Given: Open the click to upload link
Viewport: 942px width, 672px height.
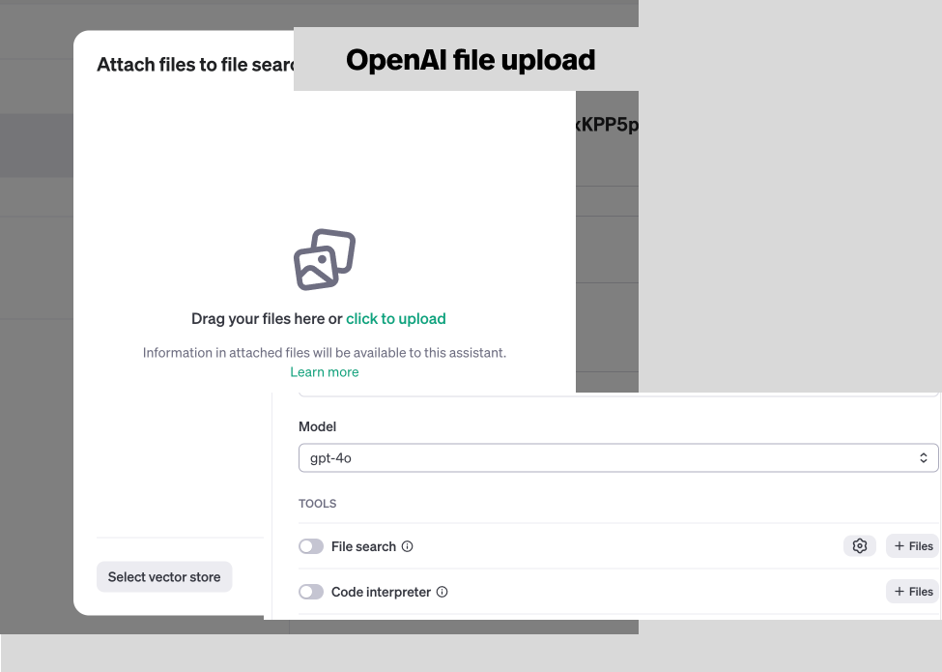Looking at the screenshot, I should pos(395,318).
